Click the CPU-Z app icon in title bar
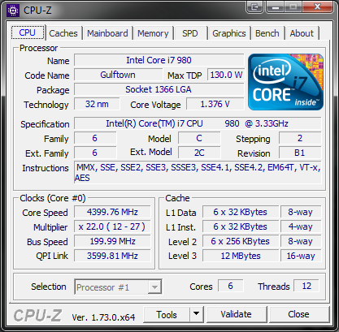This screenshot has height=332, width=339. (13, 11)
